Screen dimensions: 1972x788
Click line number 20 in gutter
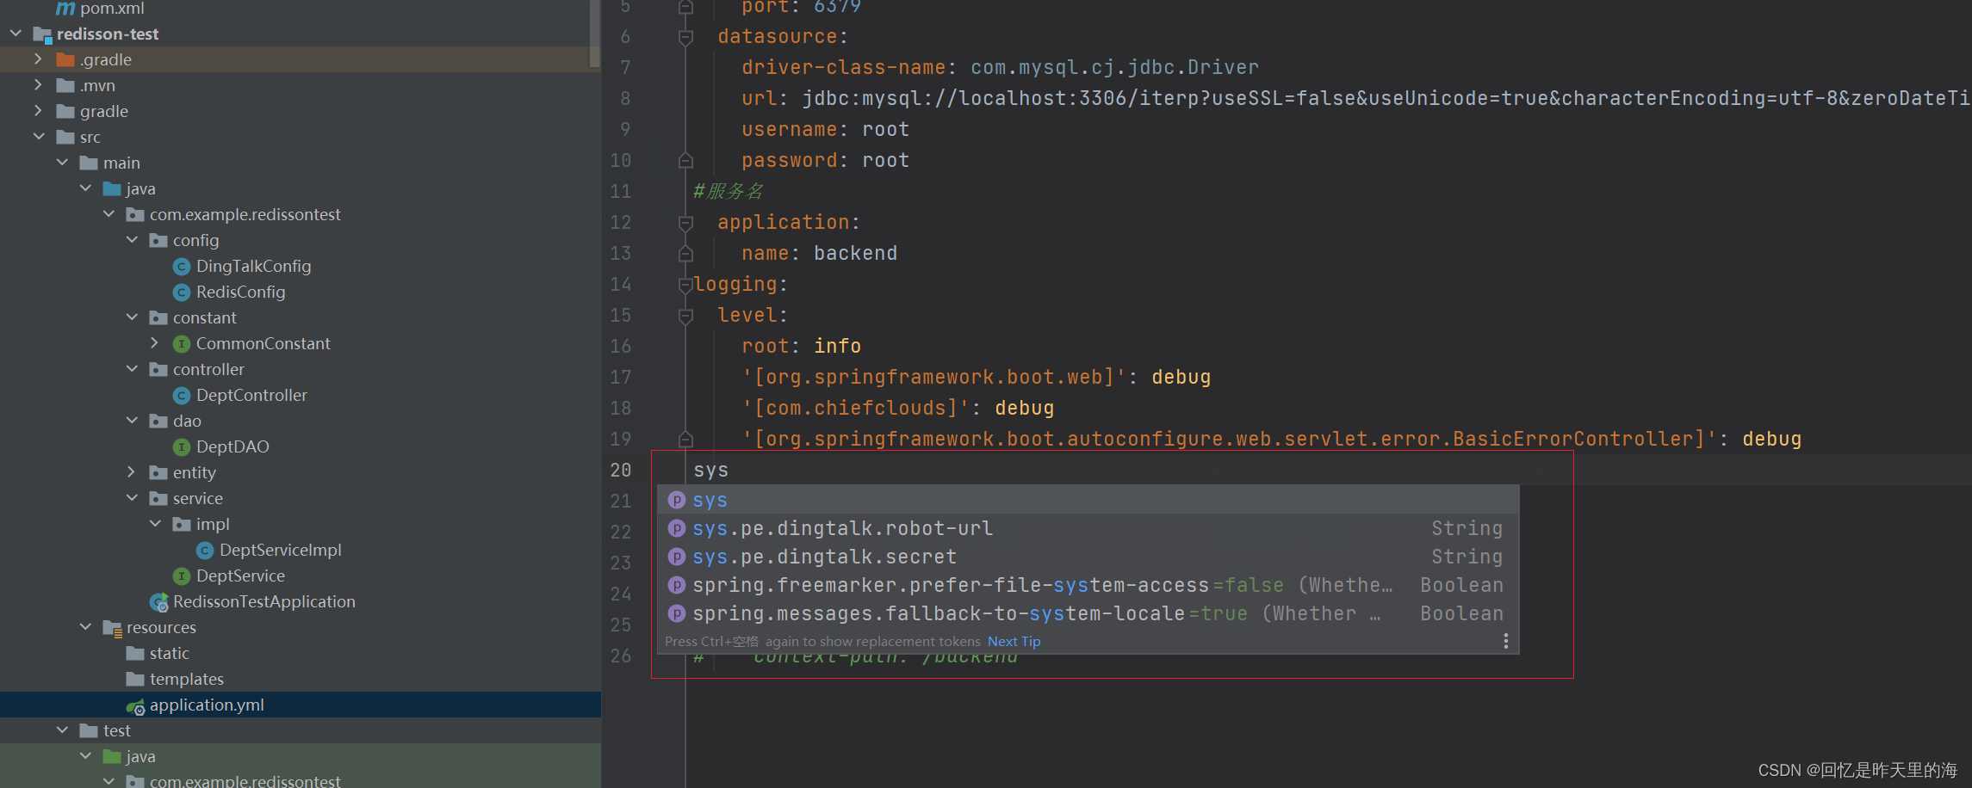click(621, 471)
